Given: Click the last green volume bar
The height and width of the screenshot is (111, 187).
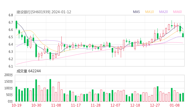Looking at the screenshot, I should [183, 97].
